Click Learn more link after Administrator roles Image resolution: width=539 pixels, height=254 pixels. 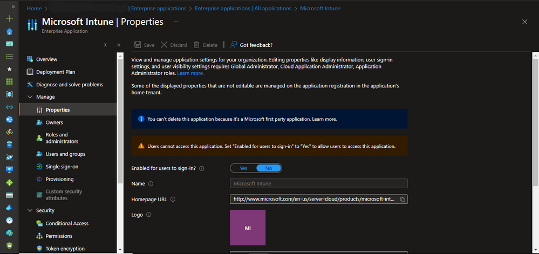click(x=190, y=73)
